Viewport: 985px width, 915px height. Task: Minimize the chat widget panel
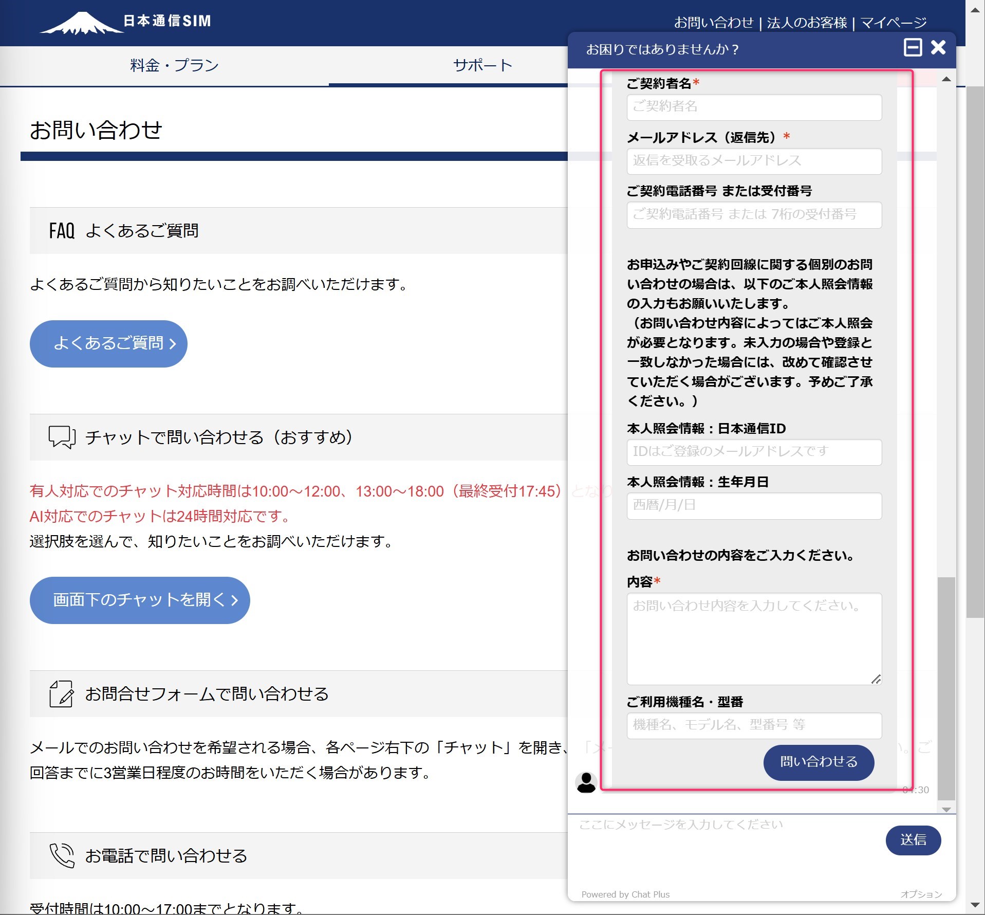(913, 48)
